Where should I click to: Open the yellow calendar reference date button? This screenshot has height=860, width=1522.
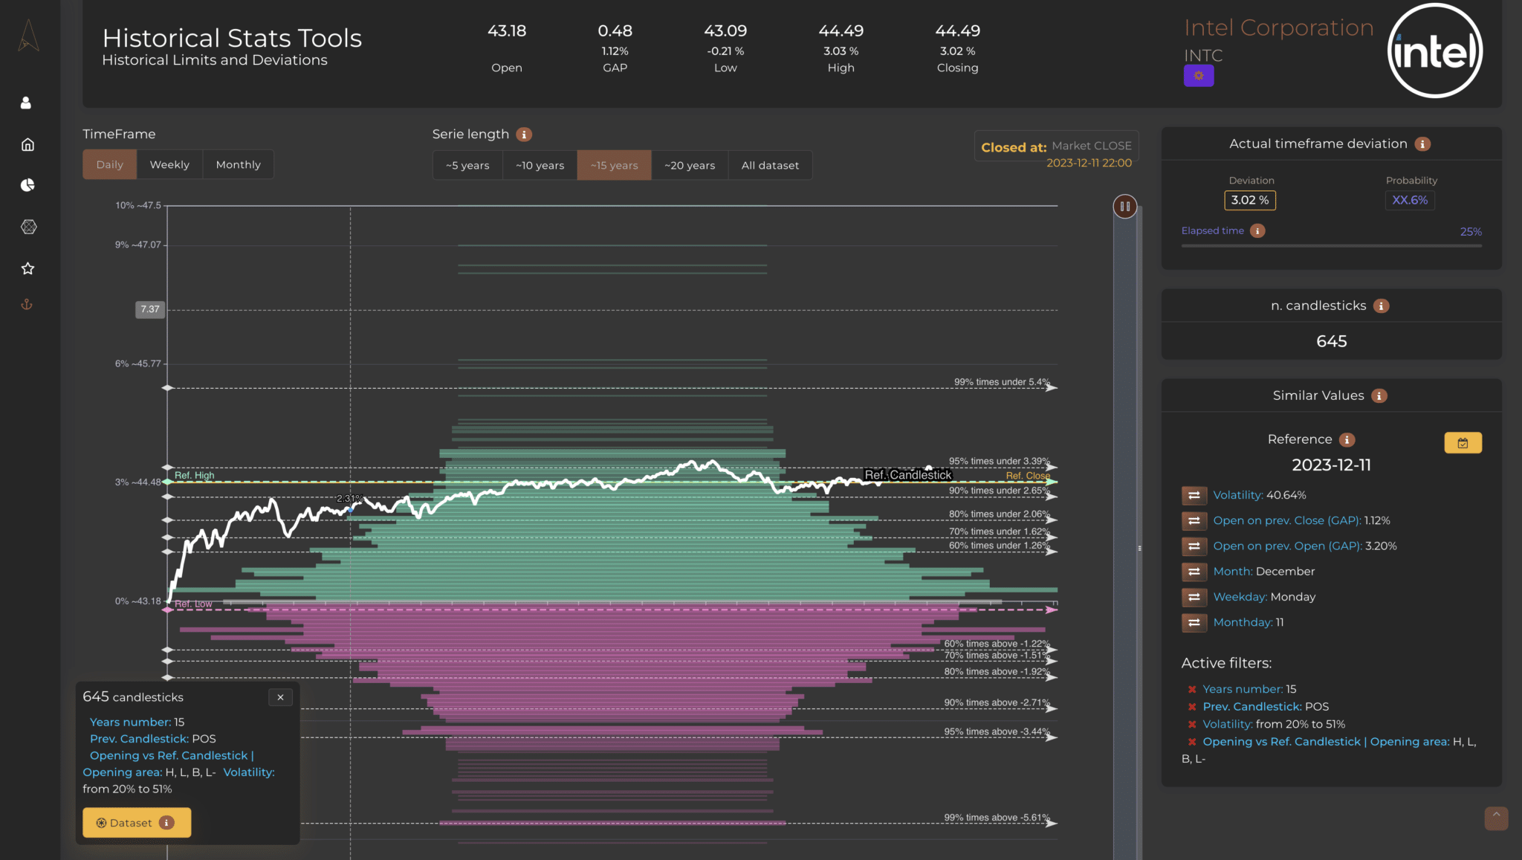pos(1462,443)
